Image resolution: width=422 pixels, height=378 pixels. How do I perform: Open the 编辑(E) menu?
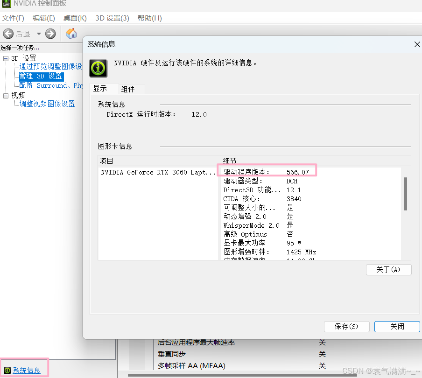pyautogui.click(x=43, y=18)
